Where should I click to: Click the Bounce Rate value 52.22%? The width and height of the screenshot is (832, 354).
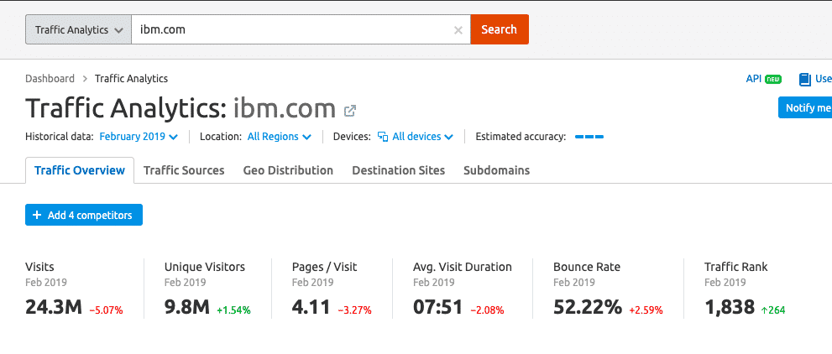pyautogui.click(x=588, y=307)
